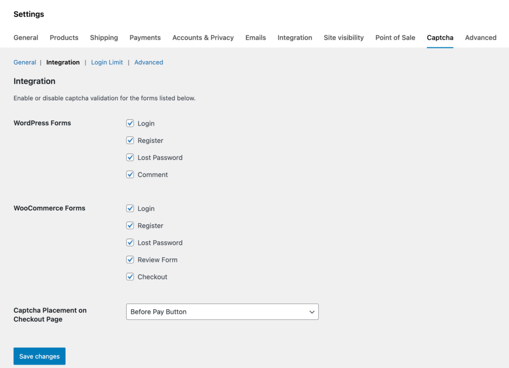Switch to the Products settings tab
509x368 pixels.
(x=63, y=37)
